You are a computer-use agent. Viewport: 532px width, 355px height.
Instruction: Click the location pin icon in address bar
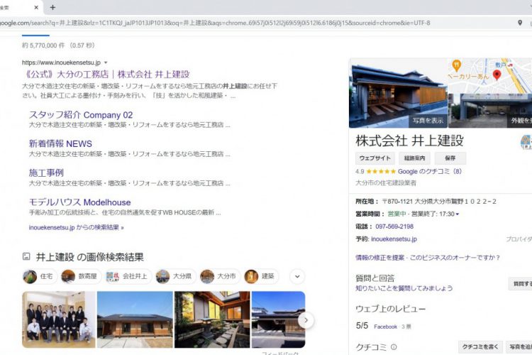point(520,23)
